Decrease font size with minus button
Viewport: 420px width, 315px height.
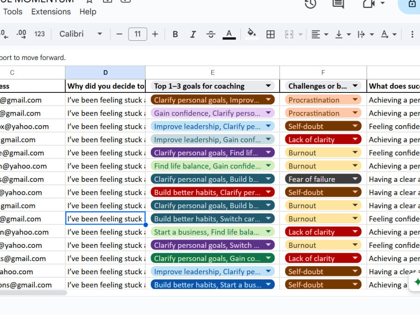point(119,34)
